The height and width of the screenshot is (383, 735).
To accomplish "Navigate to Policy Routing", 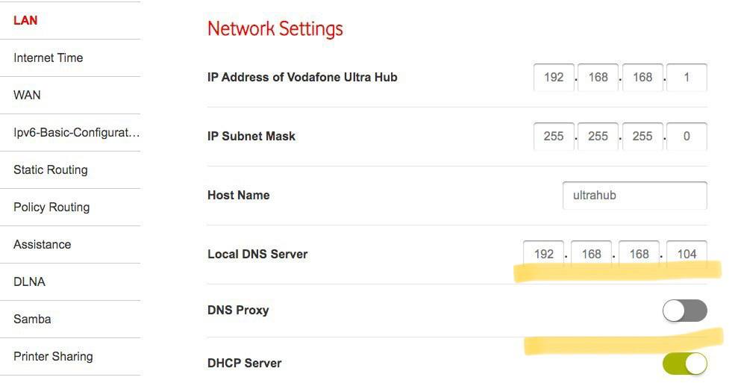I will coord(51,207).
